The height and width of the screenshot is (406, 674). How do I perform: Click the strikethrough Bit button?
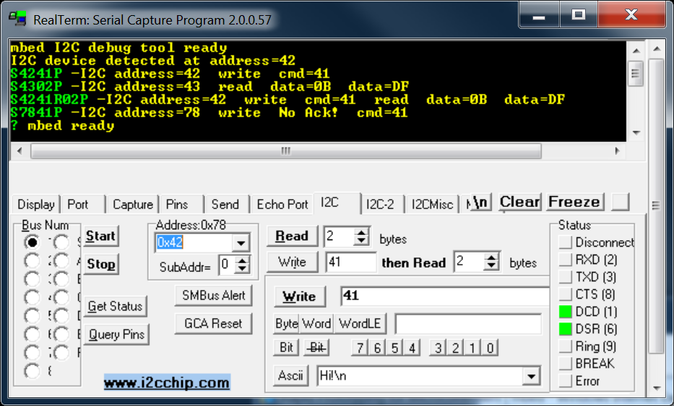click(316, 348)
